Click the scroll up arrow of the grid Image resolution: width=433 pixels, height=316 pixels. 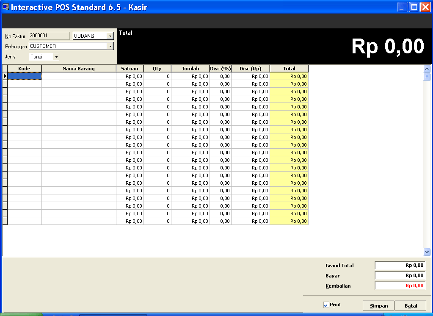pyautogui.click(x=427, y=69)
